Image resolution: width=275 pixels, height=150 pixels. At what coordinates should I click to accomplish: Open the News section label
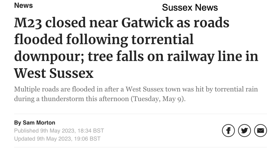click(23, 5)
